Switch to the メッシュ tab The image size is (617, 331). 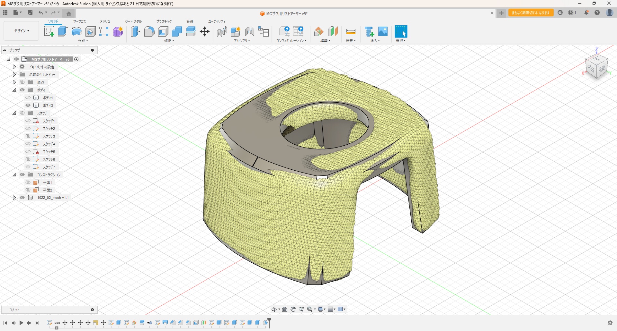(x=105, y=21)
